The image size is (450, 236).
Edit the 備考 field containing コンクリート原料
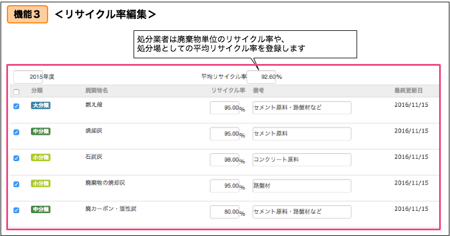301,160
